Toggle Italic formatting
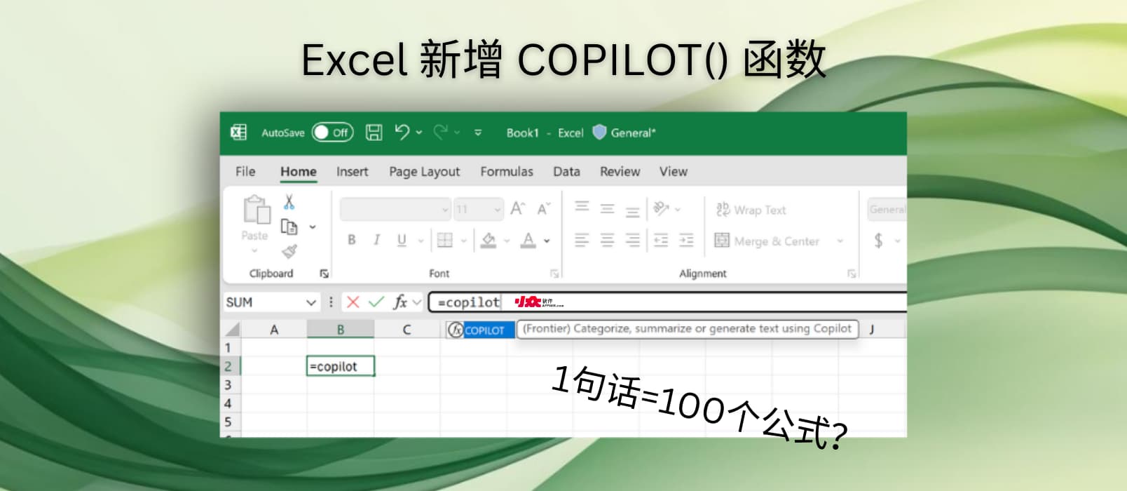 point(376,240)
